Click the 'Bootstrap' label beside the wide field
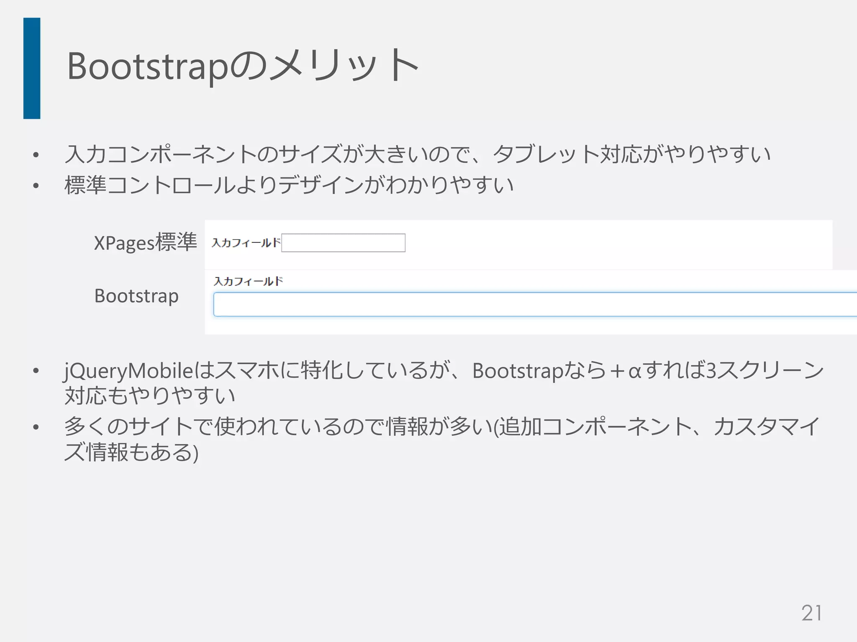This screenshot has height=642, width=857. (136, 296)
